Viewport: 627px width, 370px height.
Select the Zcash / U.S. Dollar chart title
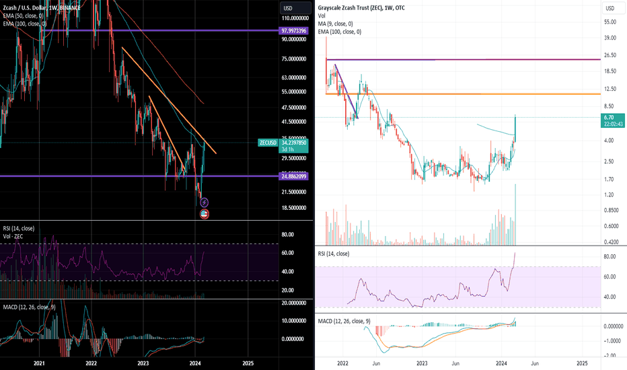(x=42, y=8)
